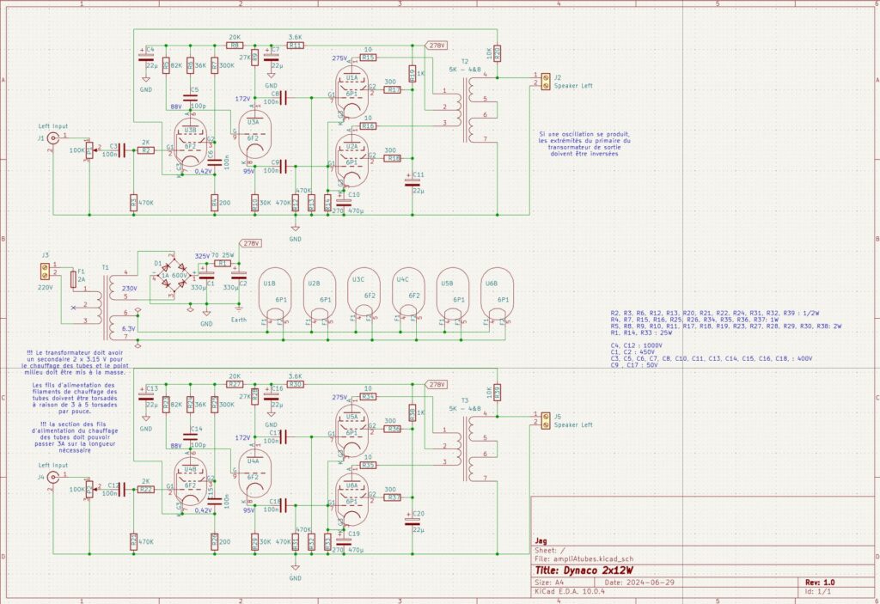Select resistor R34 near U5A
880x604 pixels.
[368, 397]
